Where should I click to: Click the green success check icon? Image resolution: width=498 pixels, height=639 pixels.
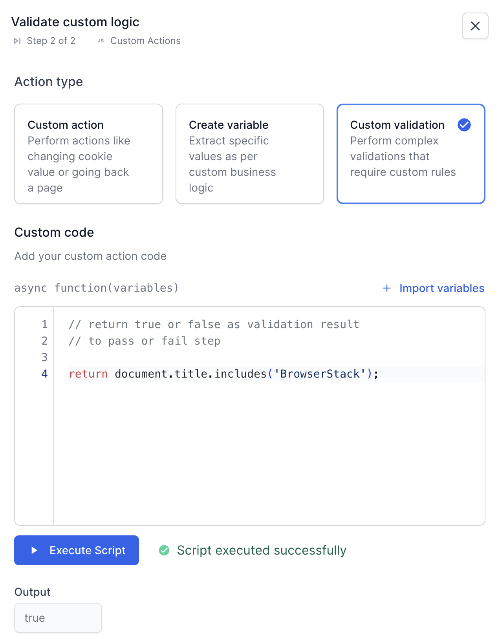(x=164, y=550)
